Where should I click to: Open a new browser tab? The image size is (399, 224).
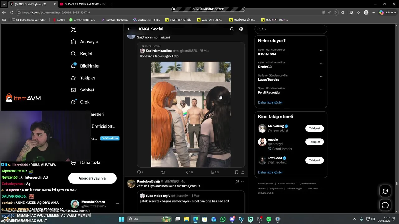[112, 4]
